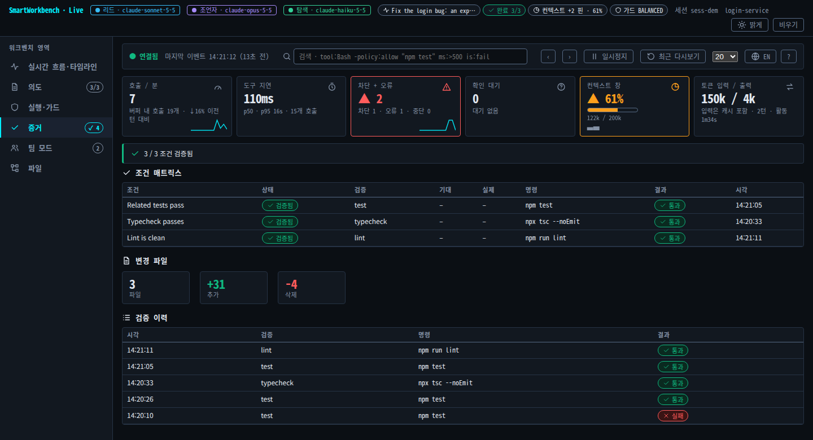
Task: Toggle the 밝게 light theme button
Action: point(750,25)
